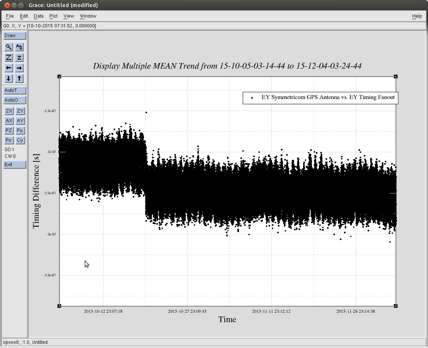Click the Cy button
The image size is (428, 348).
[x=20, y=140]
